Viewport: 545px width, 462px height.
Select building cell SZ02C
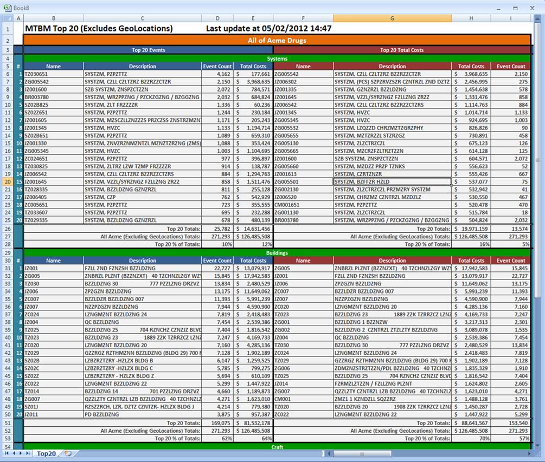54,368
